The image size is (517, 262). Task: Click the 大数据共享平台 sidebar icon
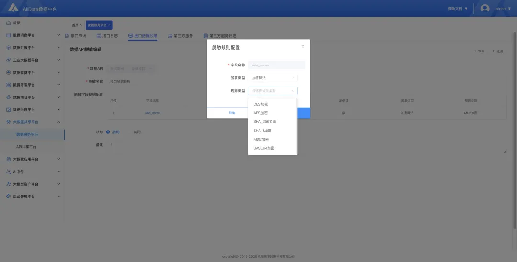point(9,122)
